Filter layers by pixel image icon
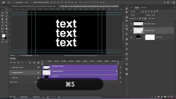The image size is (176, 99). pyautogui.click(x=143, y=12)
